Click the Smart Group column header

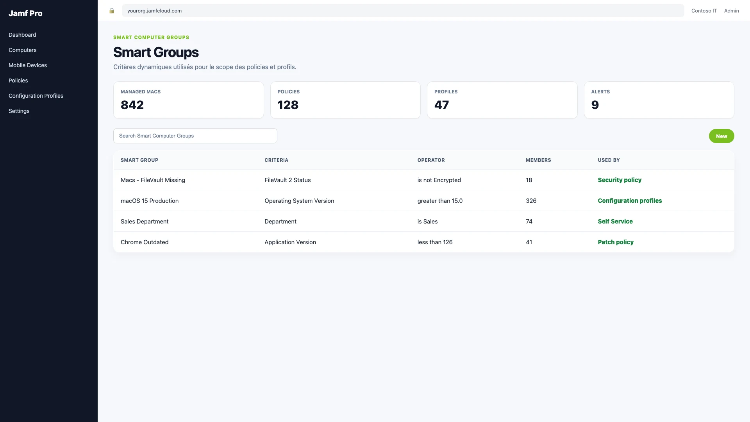click(139, 160)
